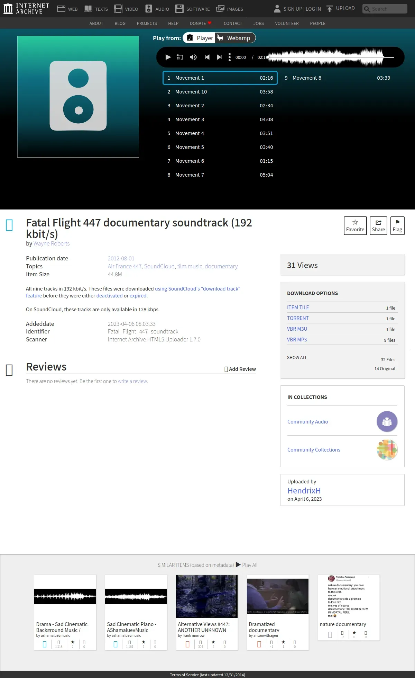Click the Community Audio collection icon
Viewport: 415px width, 678px height.
coord(387,421)
